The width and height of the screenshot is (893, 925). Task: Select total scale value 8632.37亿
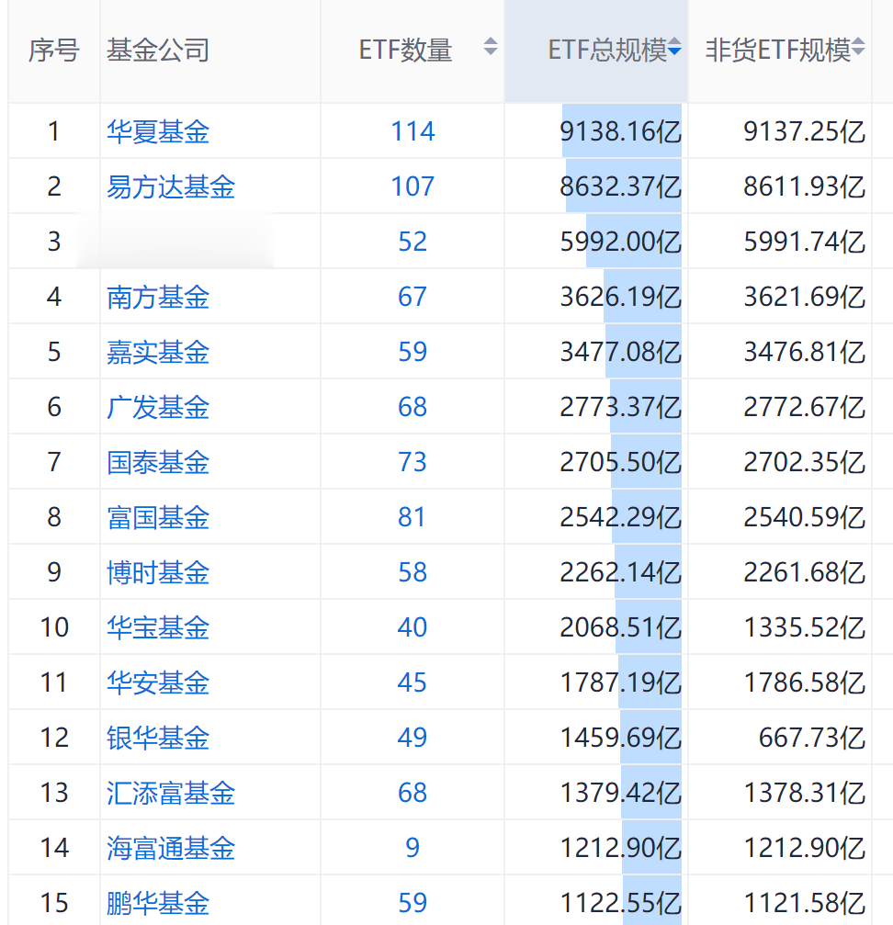click(620, 187)
